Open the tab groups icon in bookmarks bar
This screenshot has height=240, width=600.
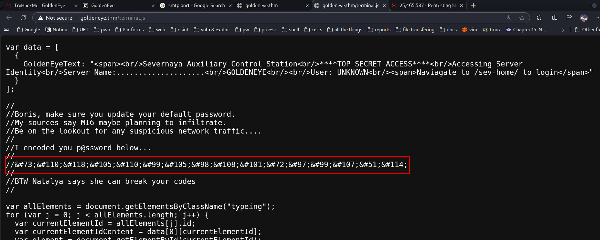6,30
